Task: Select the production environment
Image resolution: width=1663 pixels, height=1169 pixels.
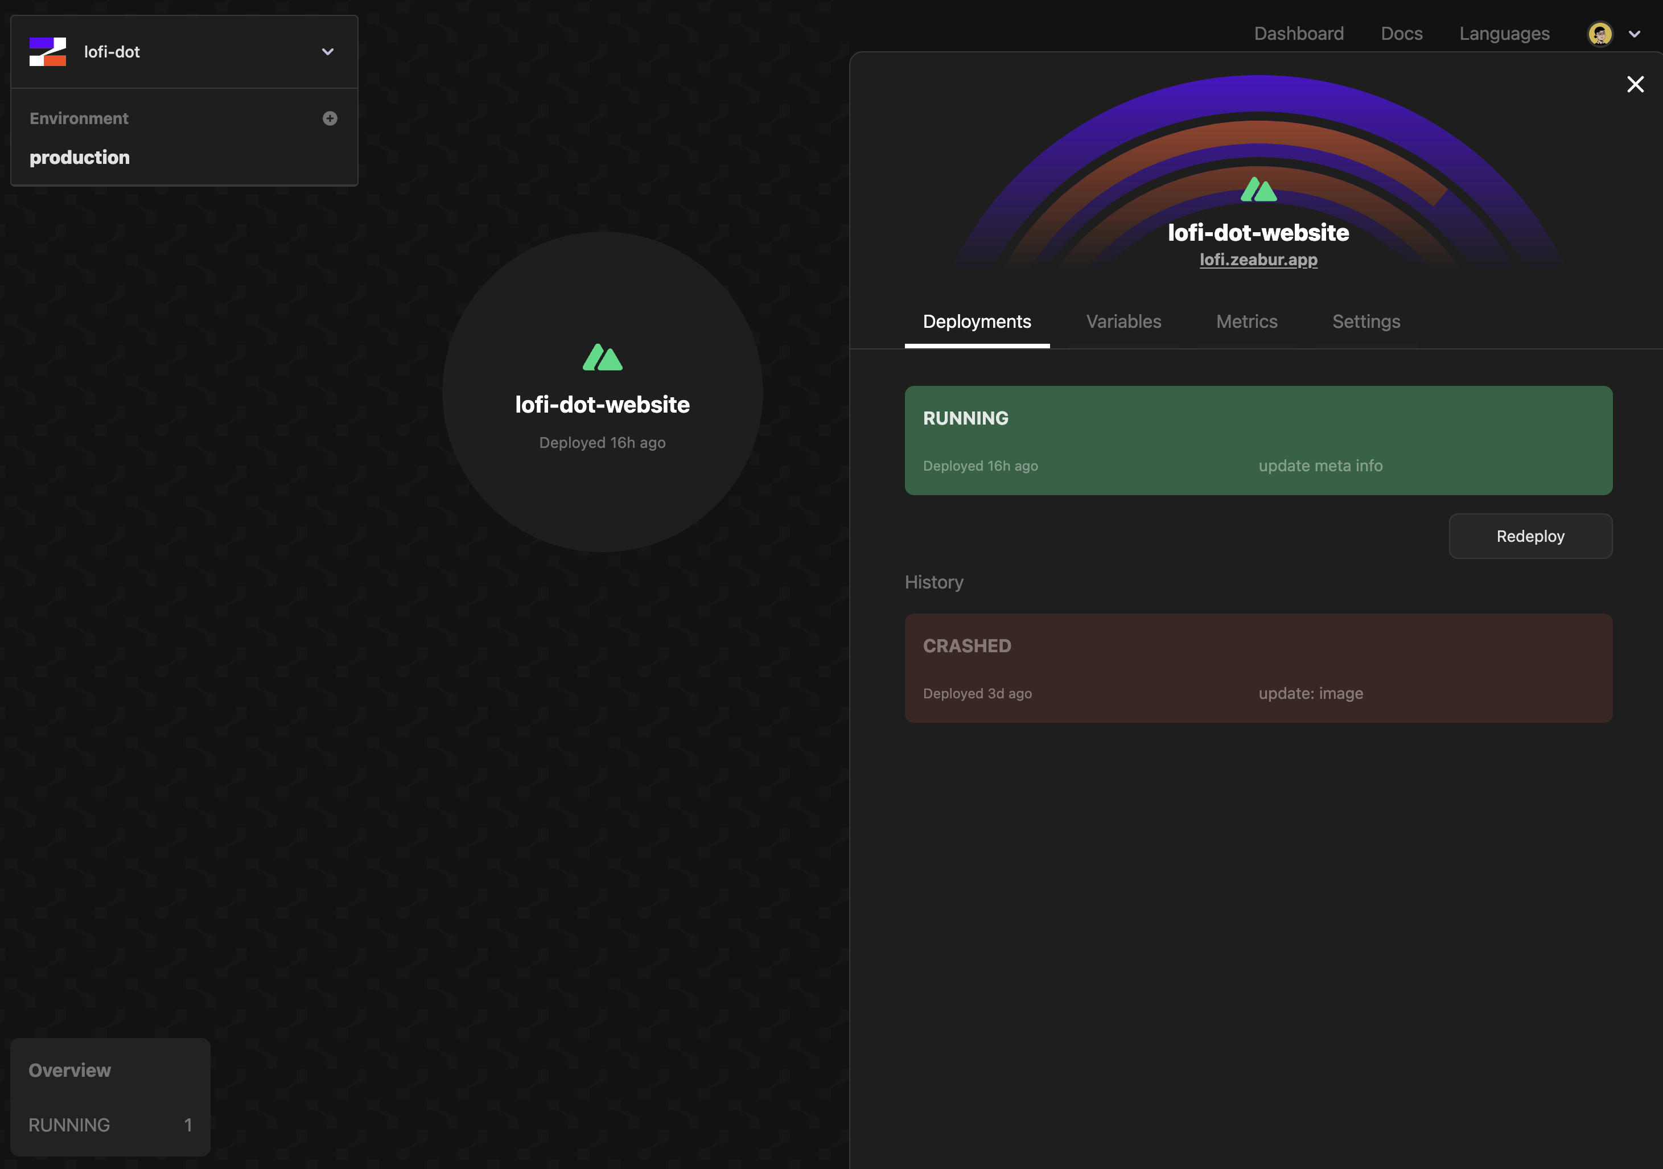Action: [80, 157]
